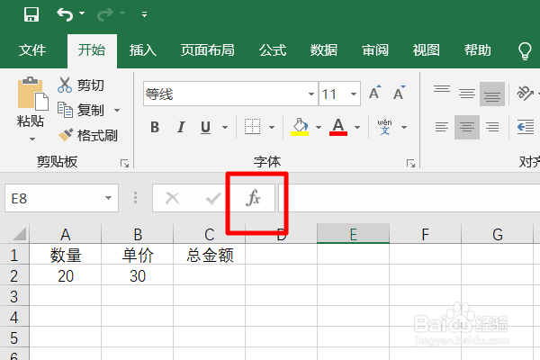Viewport: 540px width, 360px height.
Task: Undo the last action
Action: tap(65, 14)
